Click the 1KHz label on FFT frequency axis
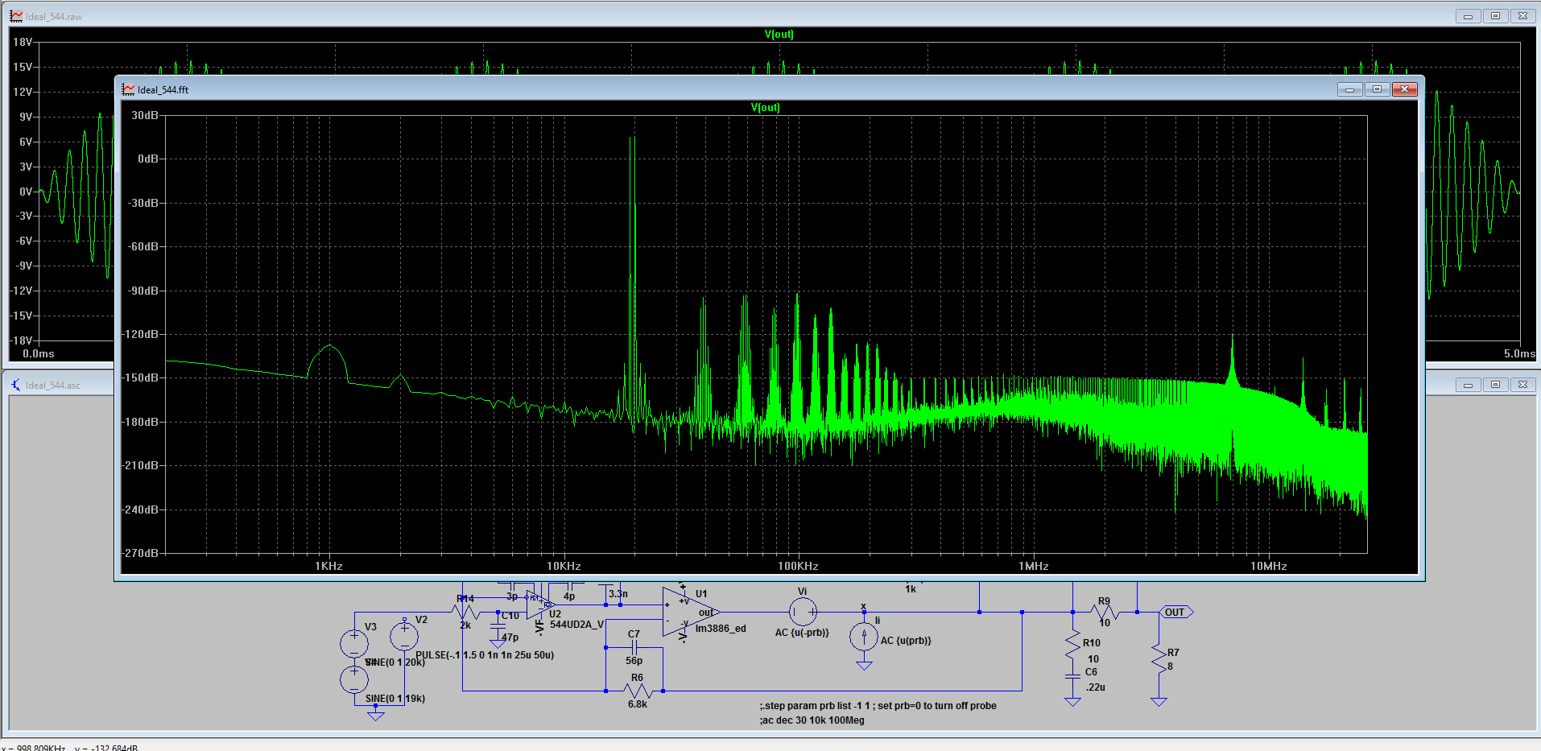Screen dimensions: 1541x751 328,566
